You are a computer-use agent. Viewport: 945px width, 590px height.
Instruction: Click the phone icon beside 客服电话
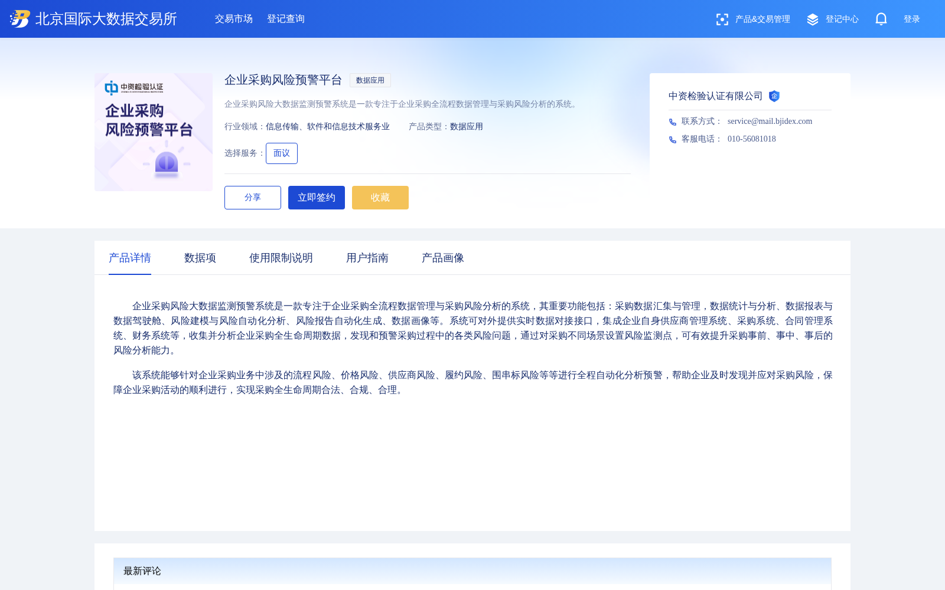pos(673,140)
